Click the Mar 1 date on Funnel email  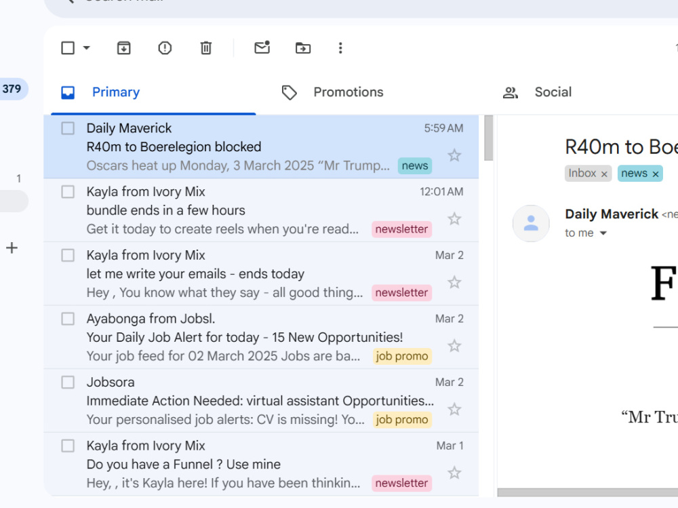coord(450,446)
